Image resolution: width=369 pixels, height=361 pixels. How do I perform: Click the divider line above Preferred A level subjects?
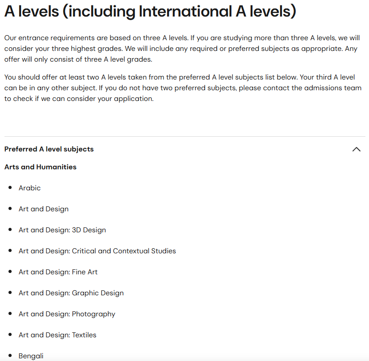click(x=184, y=137)
